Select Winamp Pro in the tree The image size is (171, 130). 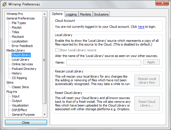15,14
